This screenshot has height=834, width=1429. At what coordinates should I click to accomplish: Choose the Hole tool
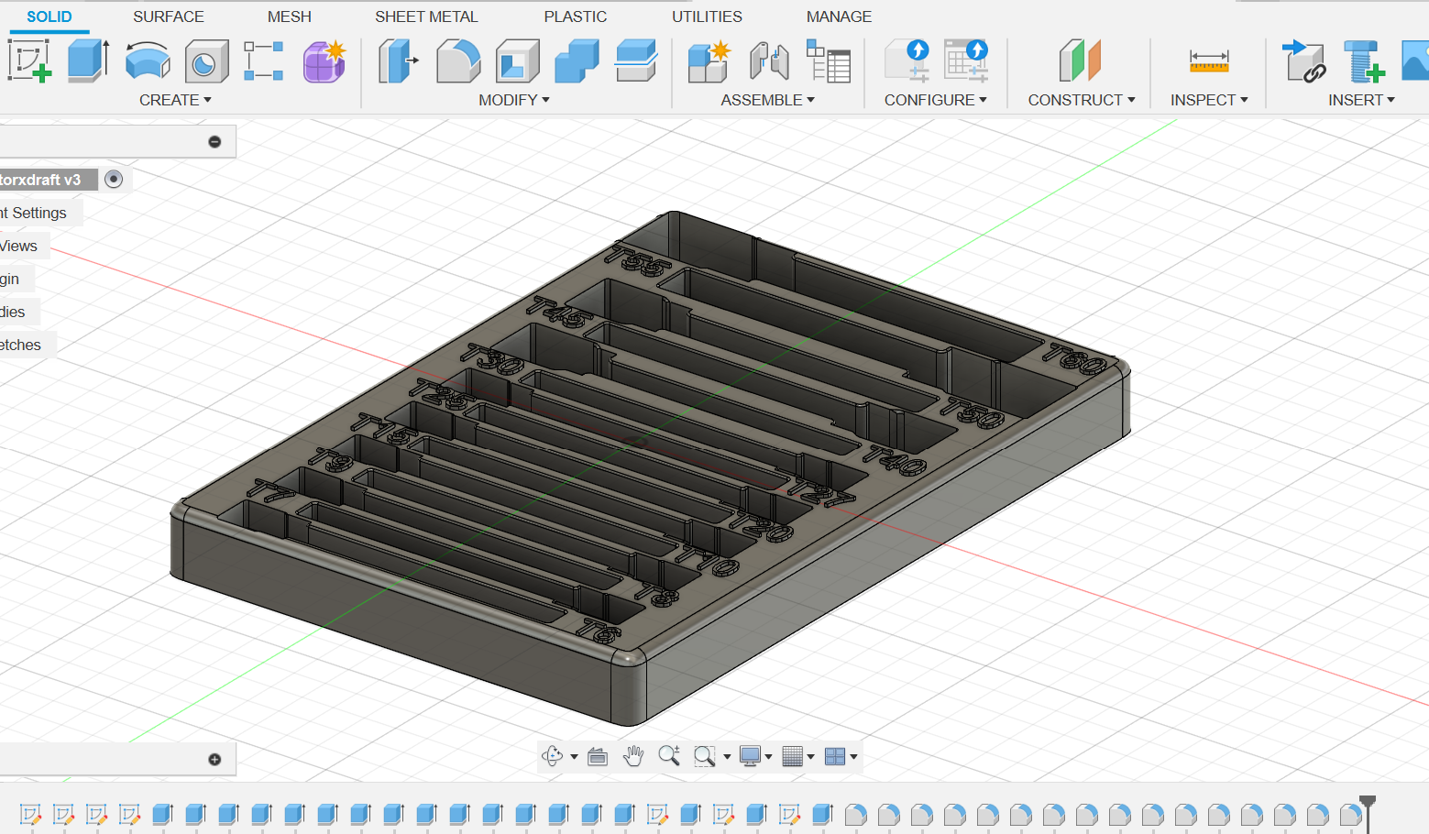206,60
